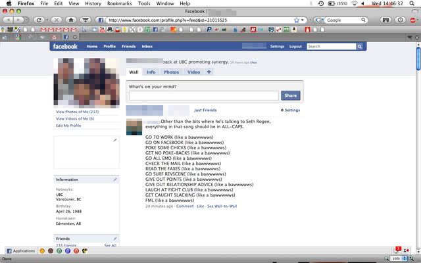Screen dimensions: 421x263
Task: Click the zoom-out magnifier in status bar
Action: (x=387, y=258)
